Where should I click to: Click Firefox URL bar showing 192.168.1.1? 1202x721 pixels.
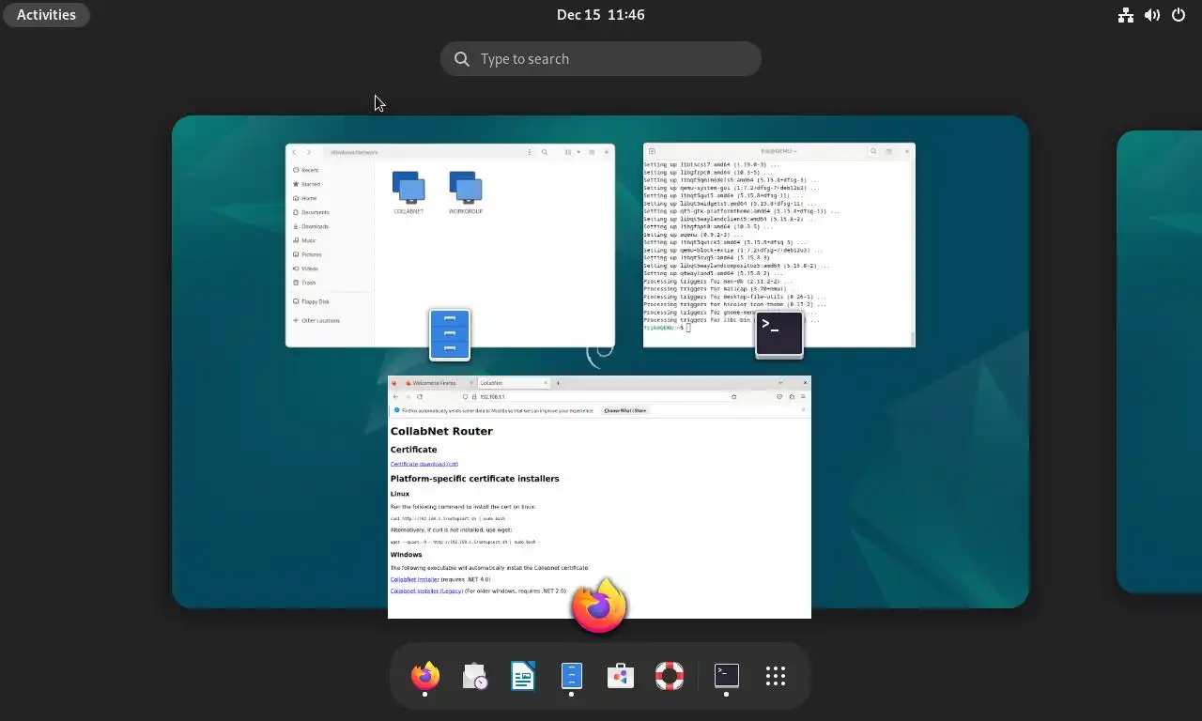point(601,397)
